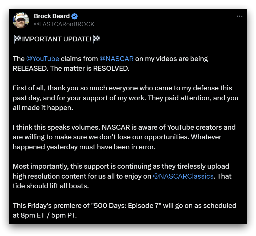Viewport: 256px width, 236px height.
Task: Open the @NASCAR mention link
Action: tap(117, 59)
